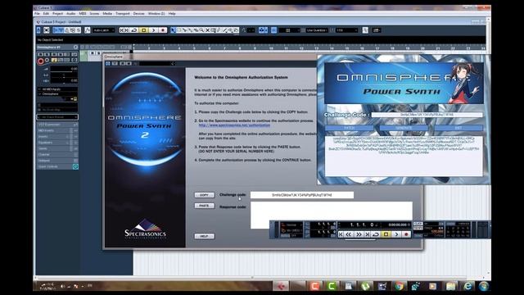Open the Omnisphere output routing dropdown

click(57, 94)
